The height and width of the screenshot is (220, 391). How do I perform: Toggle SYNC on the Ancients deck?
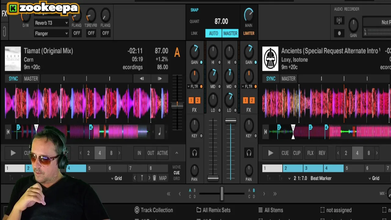tap(271, 79)
